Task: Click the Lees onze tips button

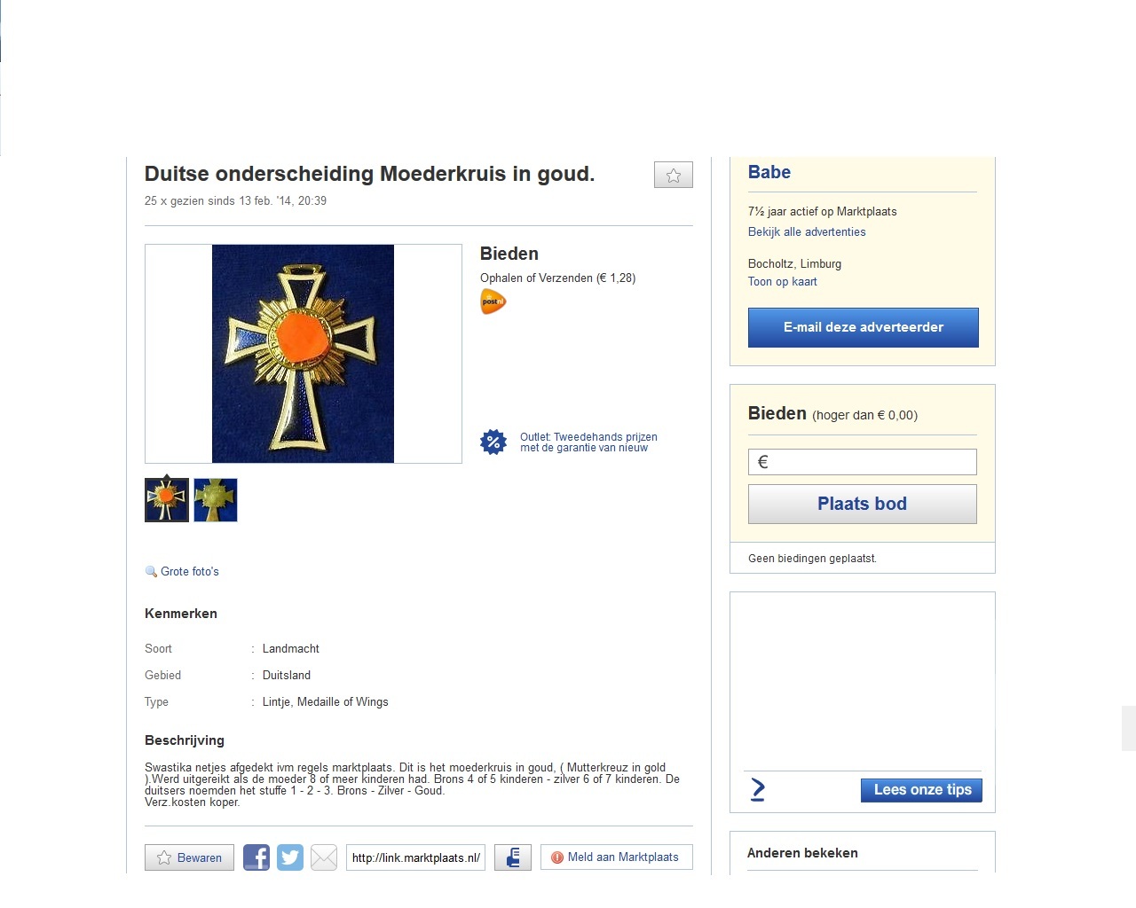Action: coord(921,790)
